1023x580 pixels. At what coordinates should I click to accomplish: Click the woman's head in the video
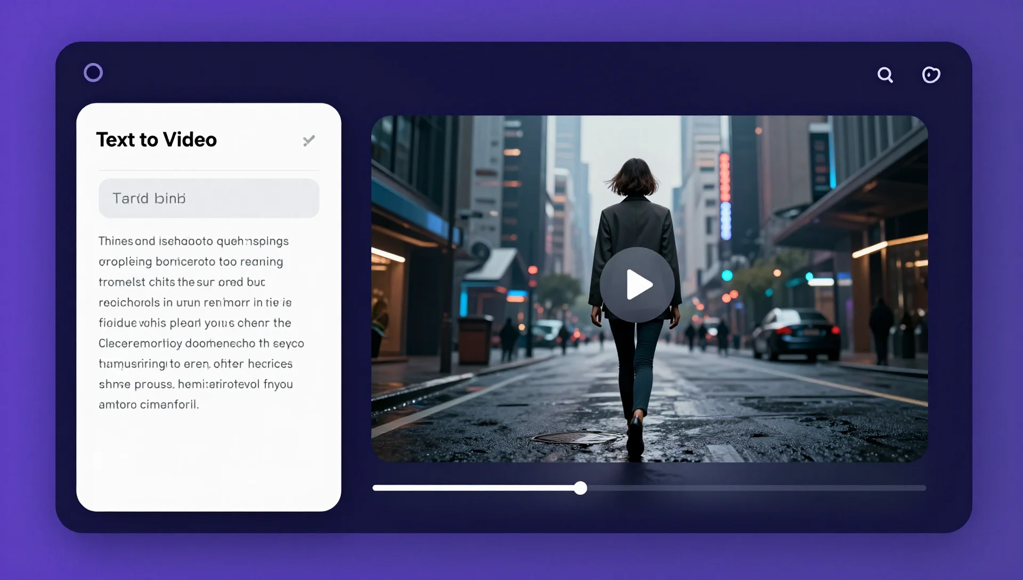coord(634,177)
